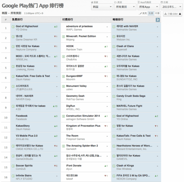Click publisher NAVER Corp.
The image size is (184, 182).
point(24,99)
